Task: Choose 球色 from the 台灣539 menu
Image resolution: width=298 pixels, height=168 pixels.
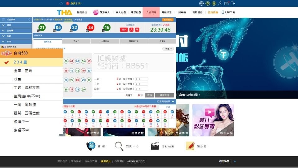Action: click(18, 79)
